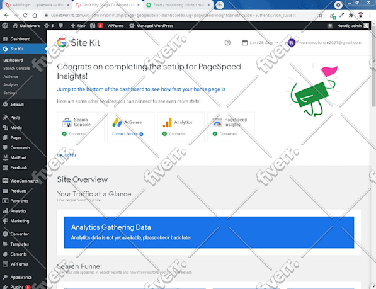Reload the page in browser
The height and width of the screenshot is (289, 376).
[x=25, y=15]
